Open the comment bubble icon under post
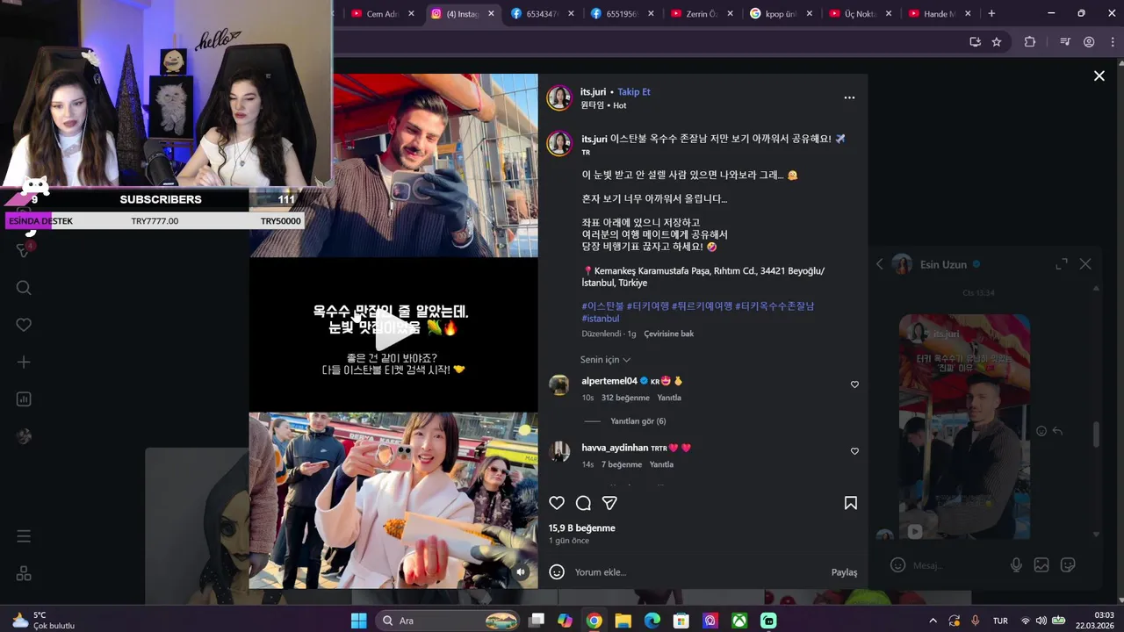Viewport: 1124px width, 632px height. point(583,503)
